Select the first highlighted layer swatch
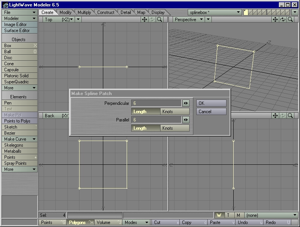The image size is (300, 227). (246, 12)
